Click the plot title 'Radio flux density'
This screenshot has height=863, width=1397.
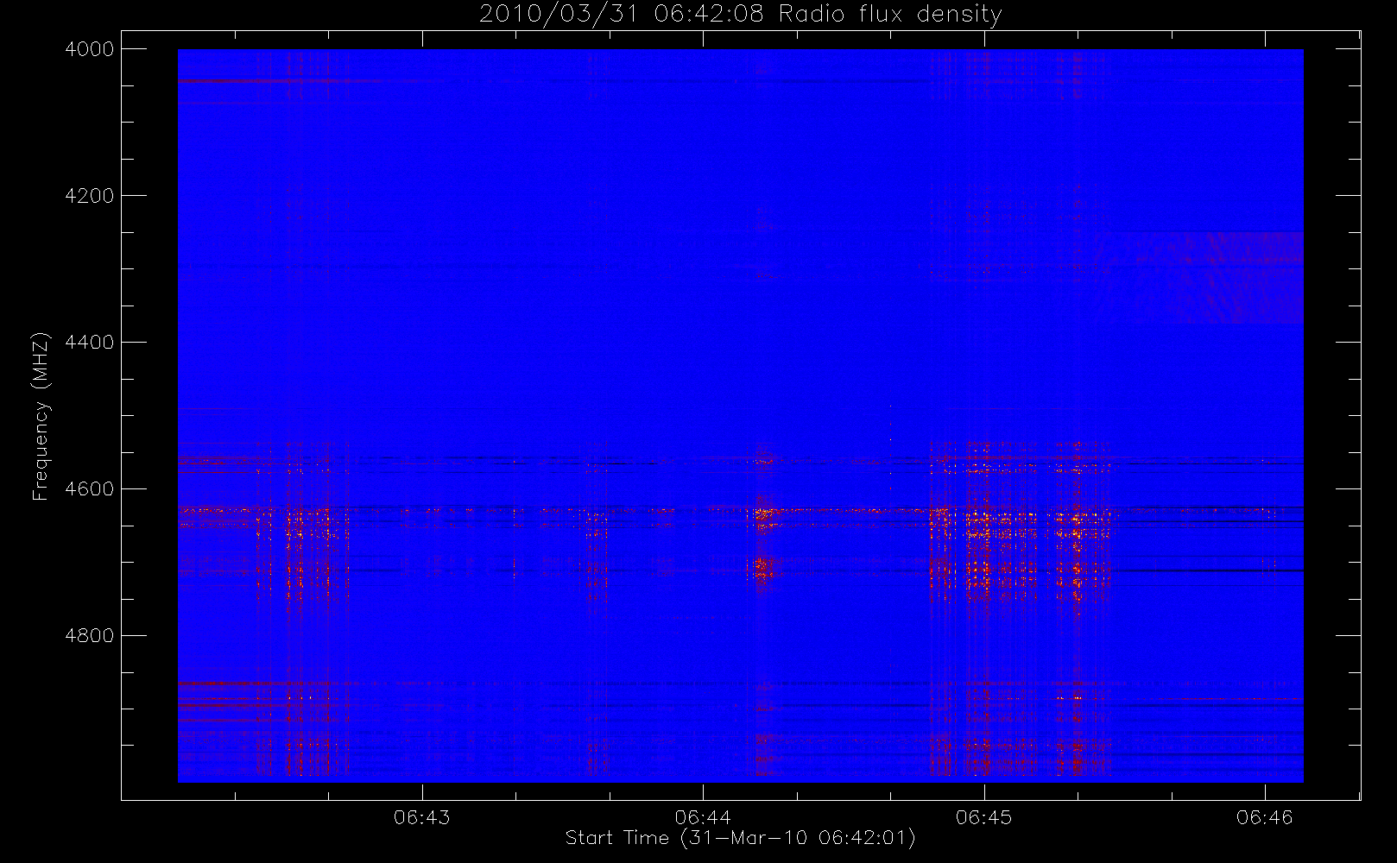(889, 15)
